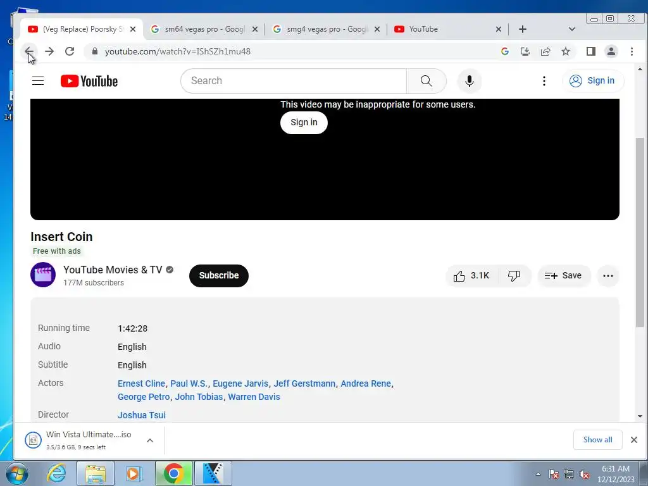Dismiss the downloads bar

pos(634,440)
